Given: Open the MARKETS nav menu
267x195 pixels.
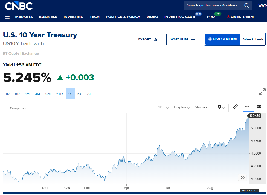Looking at the screenshot, I should coord(24,17).
